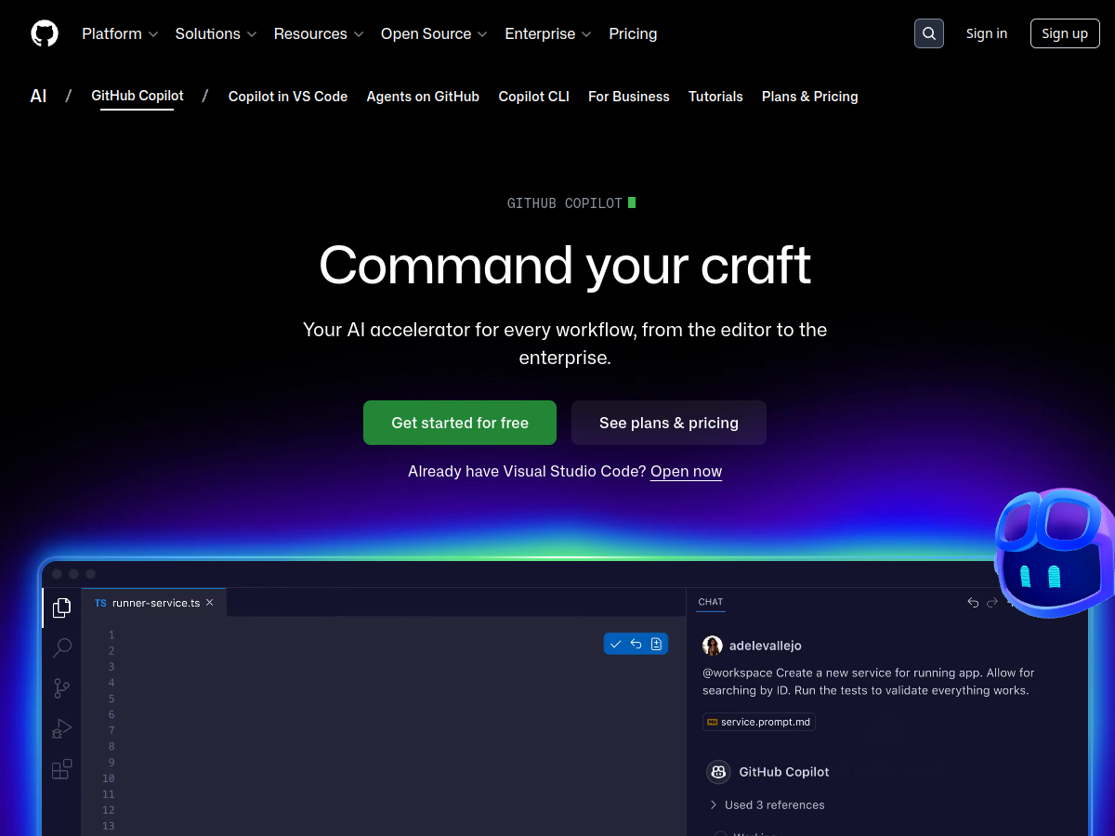Click the GitHub logo in the top navigation

[x=44, y=33]
